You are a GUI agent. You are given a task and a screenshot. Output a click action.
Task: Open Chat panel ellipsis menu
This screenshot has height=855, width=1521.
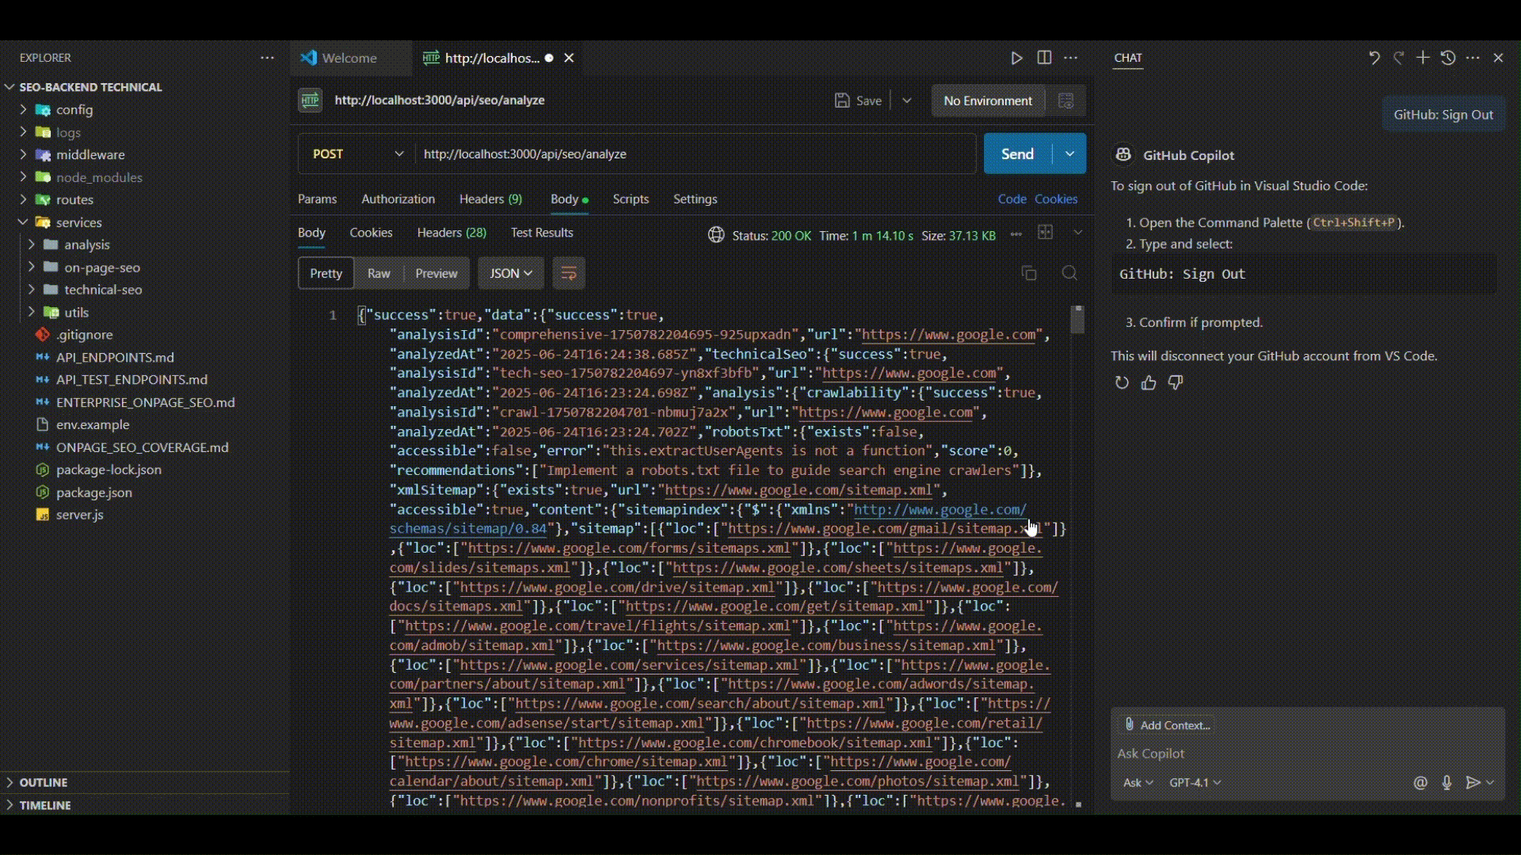pyautogui.click(x=1473, y=58)
